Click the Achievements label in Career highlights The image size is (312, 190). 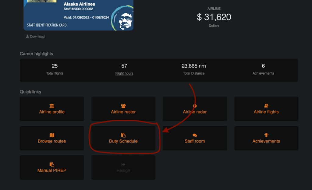click(x=263, y=73)
